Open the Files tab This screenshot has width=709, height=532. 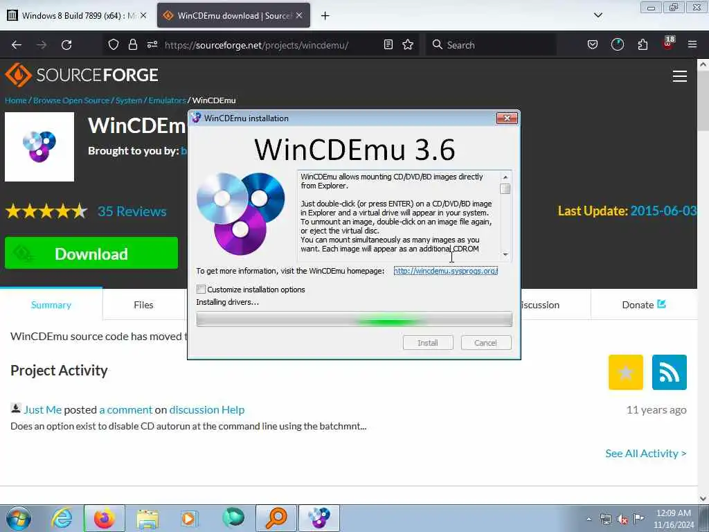pyautogui.click(x=143, y=305)
